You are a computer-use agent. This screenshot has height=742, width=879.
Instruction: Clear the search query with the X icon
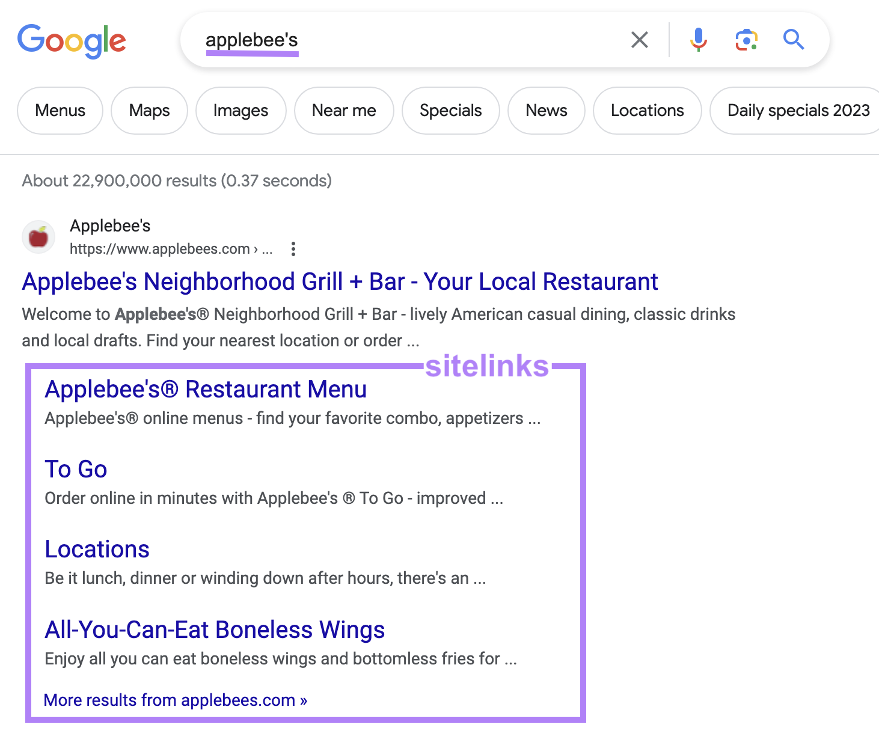click(639, 40)
